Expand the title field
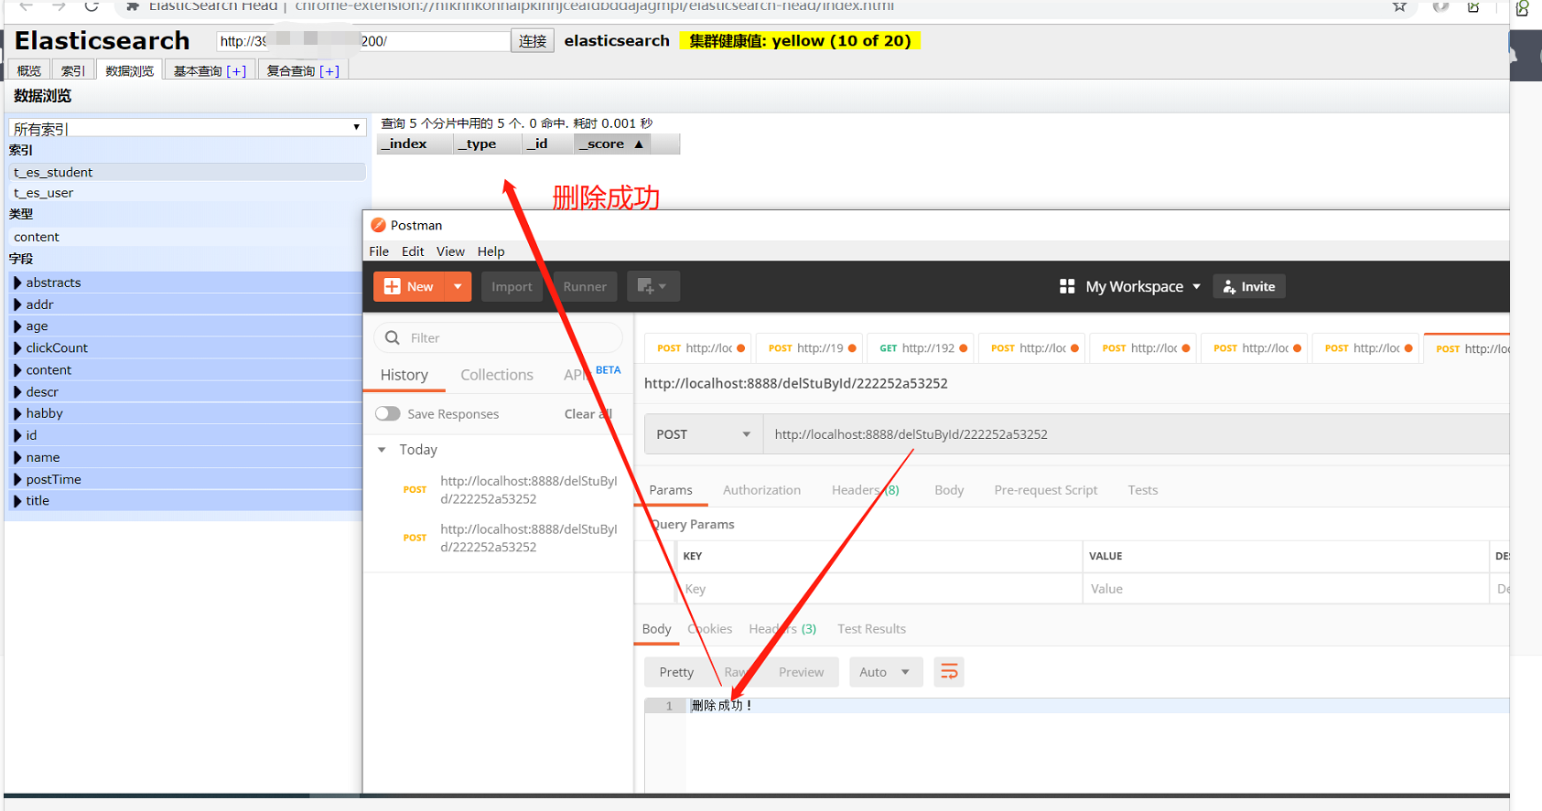 tap(17, 501)
